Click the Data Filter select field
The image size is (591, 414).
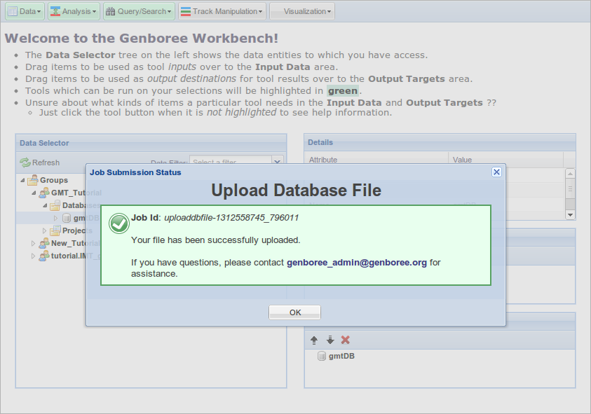pos(231,162)
